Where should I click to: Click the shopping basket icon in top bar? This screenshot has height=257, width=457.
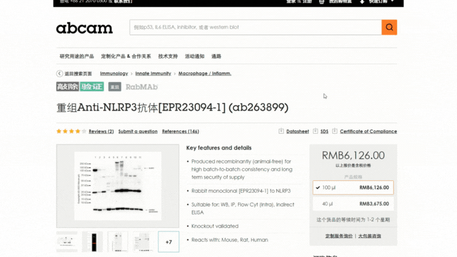[x=321, y=2]
